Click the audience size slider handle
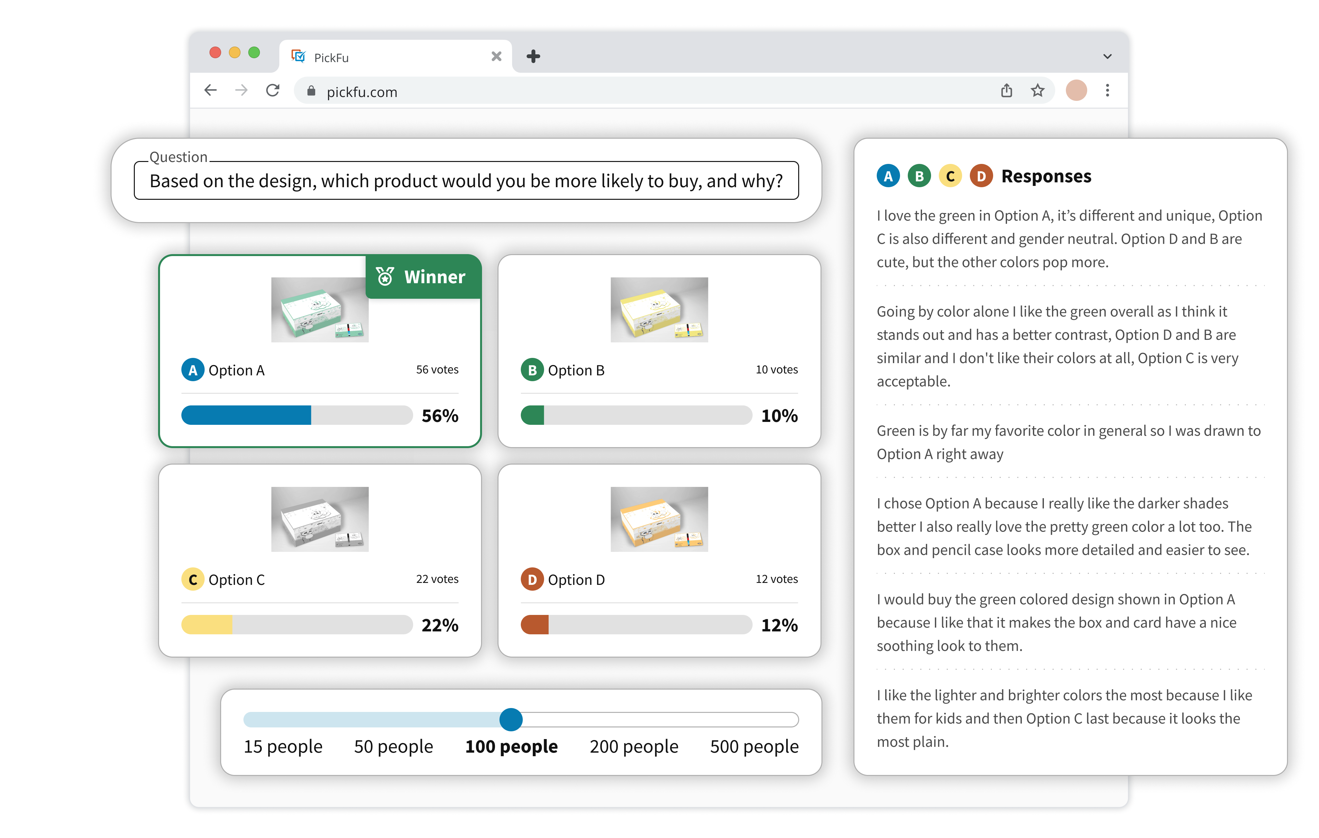The width and height of the screenshot is (1319, 838). point(510,719)
